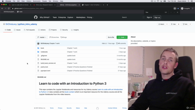Click the Sign up button
The width and height of the screenshot is (195, 110).
[x=157, y=17]
